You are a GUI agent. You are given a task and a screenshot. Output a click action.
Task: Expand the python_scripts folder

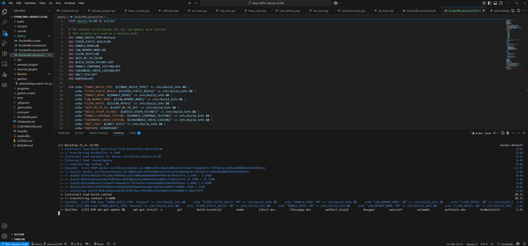31,93
